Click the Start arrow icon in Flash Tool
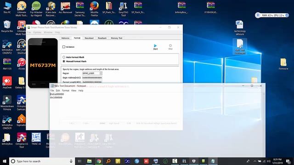The height and width of the screenshot is (165, 294). 155,46
